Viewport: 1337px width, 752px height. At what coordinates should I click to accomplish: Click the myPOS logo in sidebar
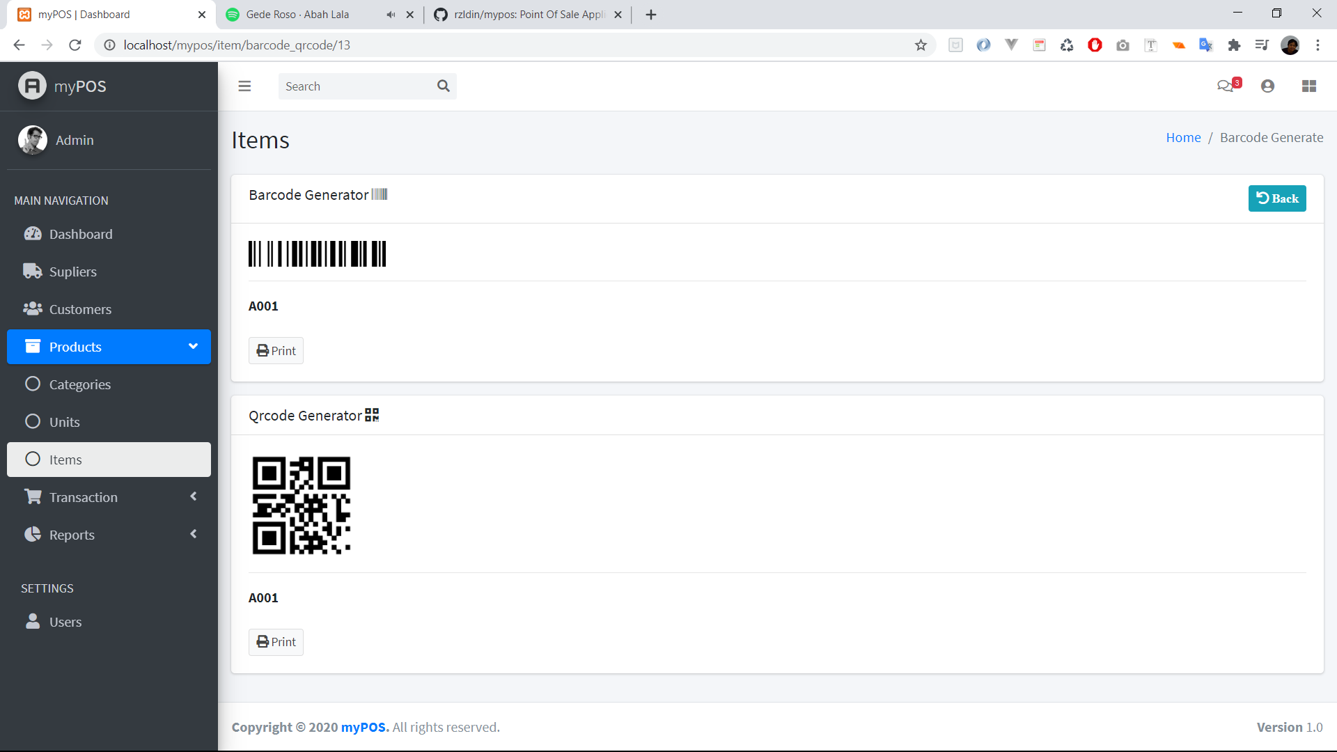pos(62,86)
